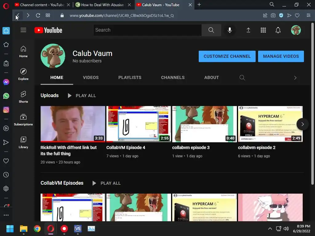Open Opera sidebar Messenger icon
The width and height of the screenshot is (315, 236).
[6, 82]
